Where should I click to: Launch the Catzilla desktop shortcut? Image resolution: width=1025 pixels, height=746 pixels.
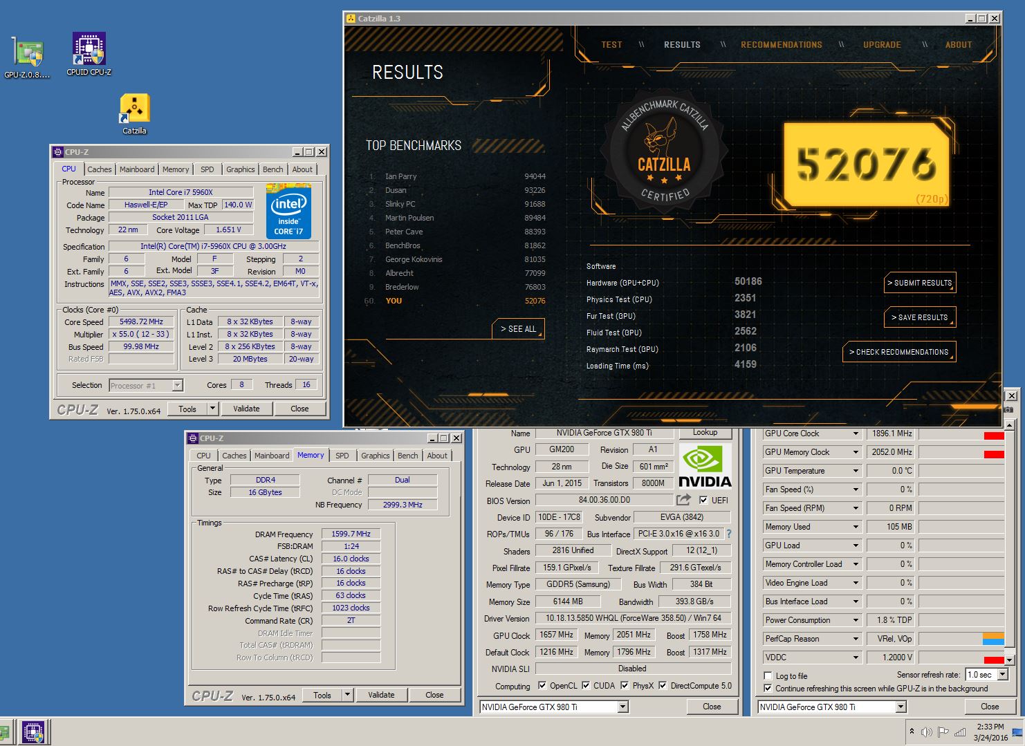135,113
